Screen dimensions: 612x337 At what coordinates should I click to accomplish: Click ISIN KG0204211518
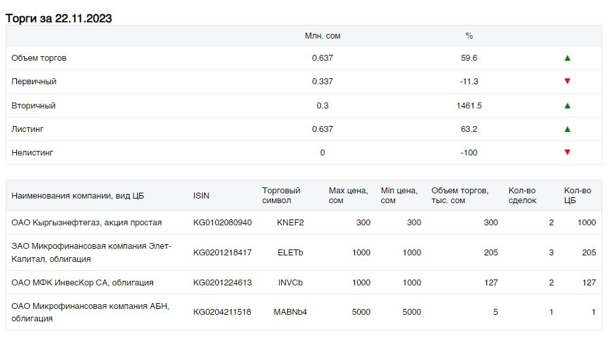pos(222,312)
